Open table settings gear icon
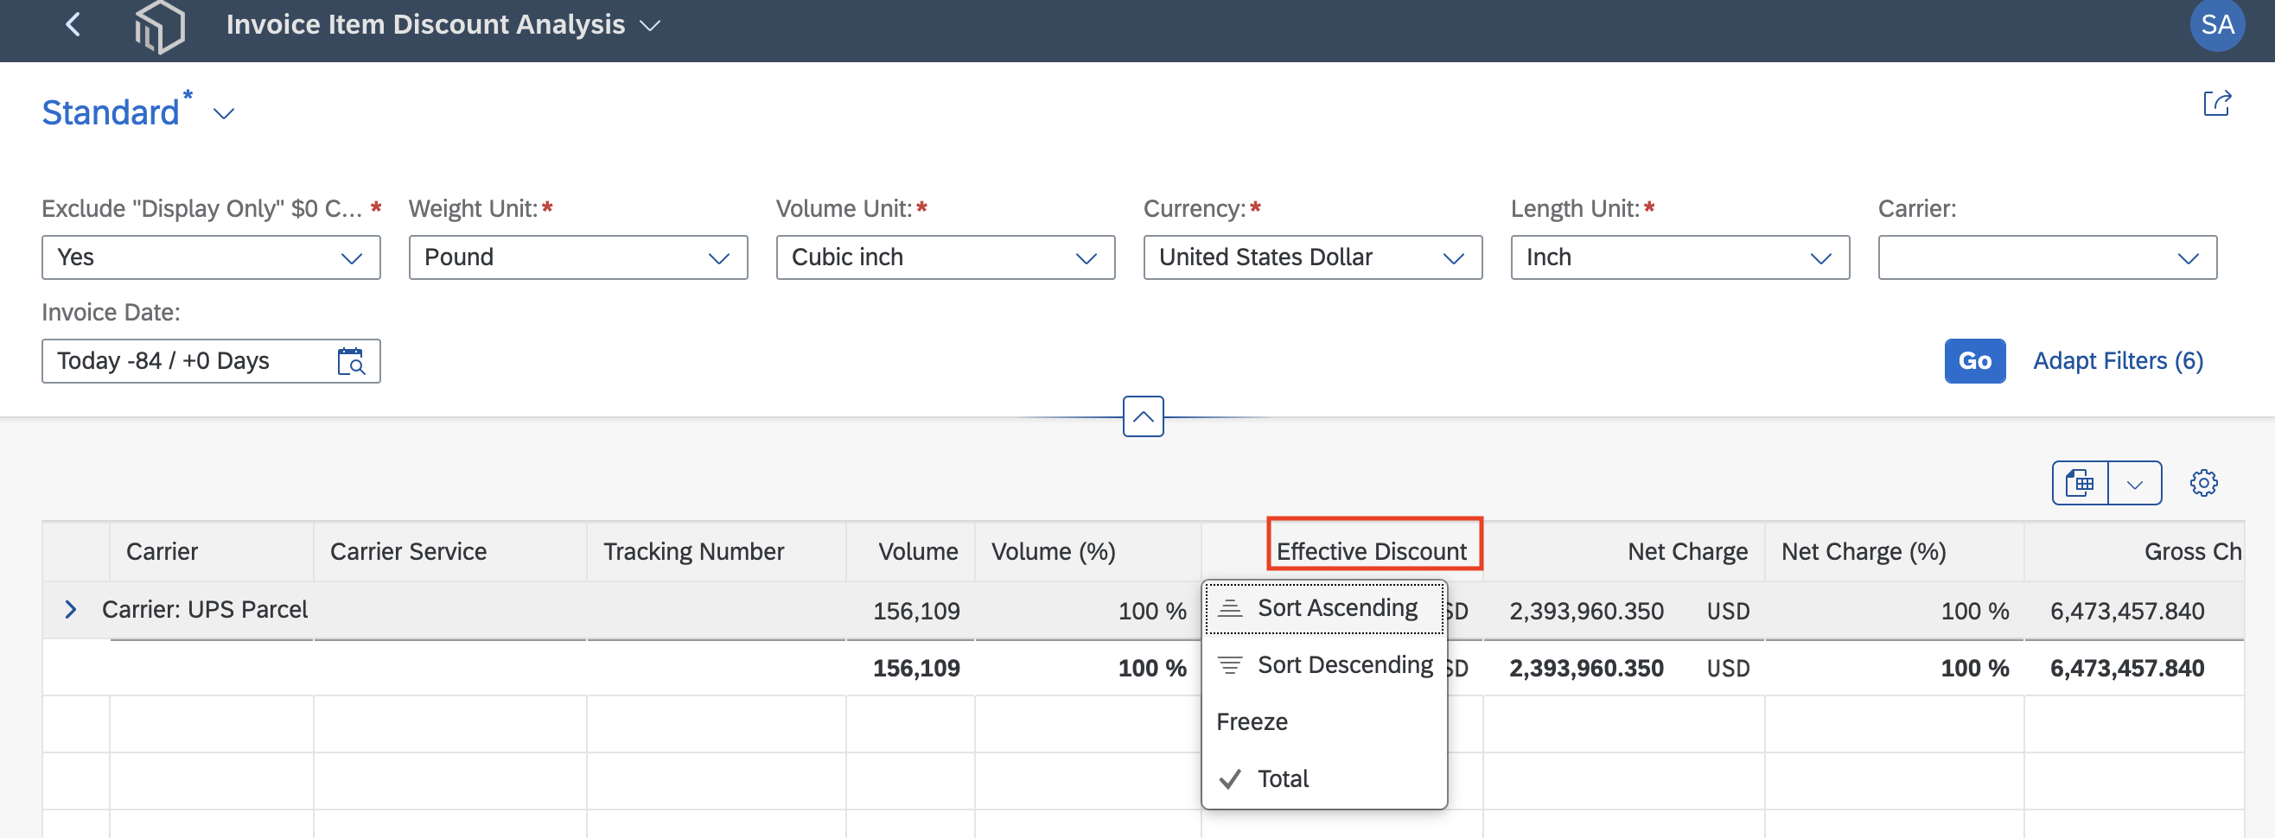This screenshot has height=838, width=2275. point(2203,483)
